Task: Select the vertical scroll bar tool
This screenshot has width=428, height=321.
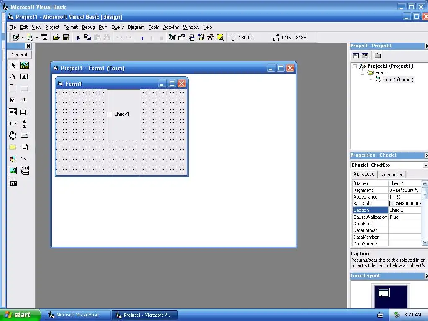Action: pos(25,124)
